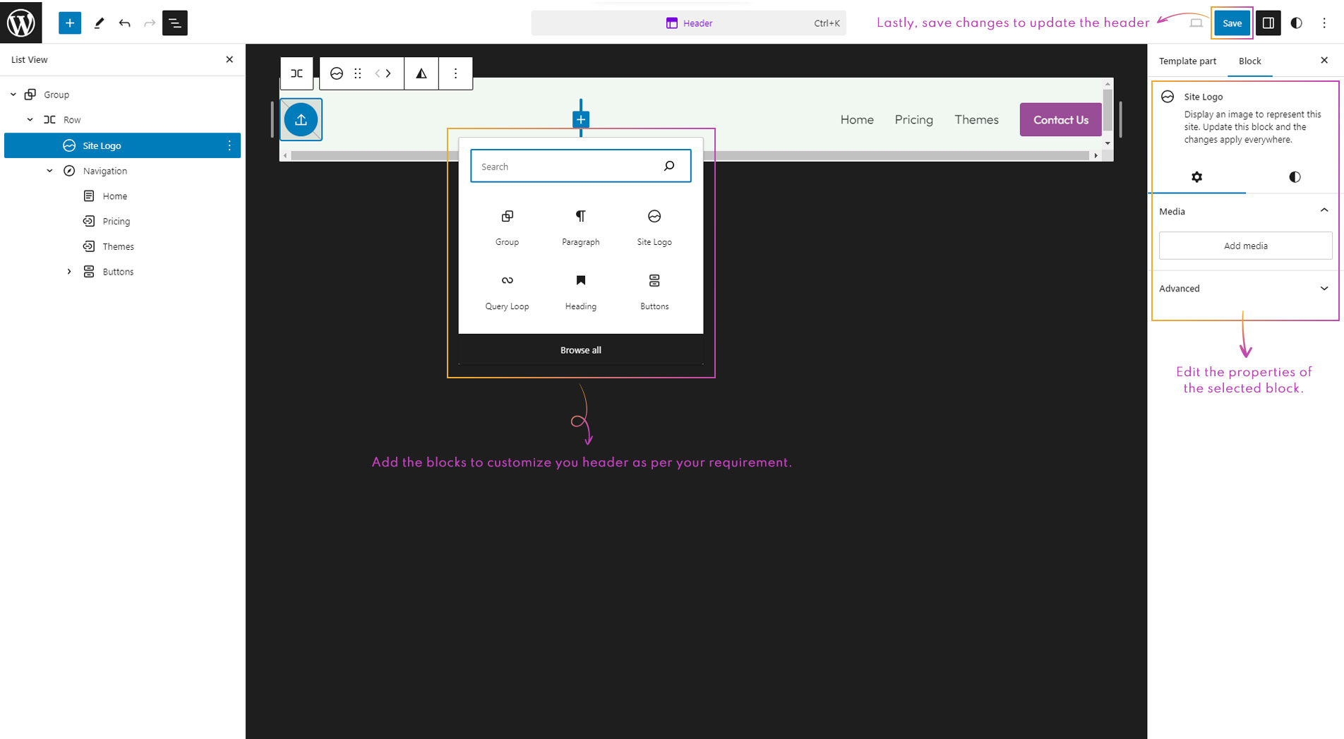The image size is (1344, 739).
Task: Open the block inserter plus button
Action: pos(69,23)
